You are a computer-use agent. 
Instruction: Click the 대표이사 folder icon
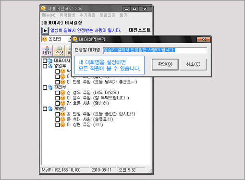pyautogui.click(x=50, y=60)
